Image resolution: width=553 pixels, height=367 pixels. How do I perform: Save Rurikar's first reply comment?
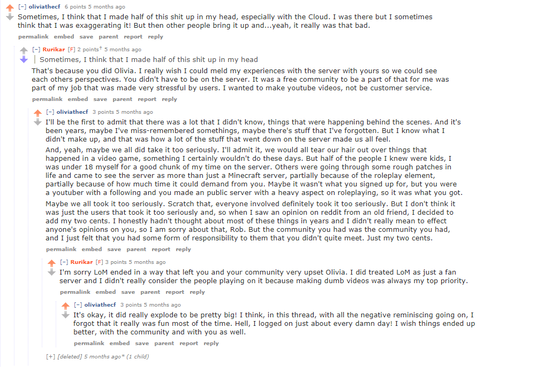[x=100, y=99]
